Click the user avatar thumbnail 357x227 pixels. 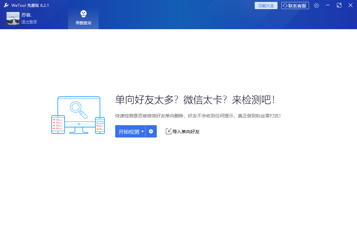click(13, 18)
